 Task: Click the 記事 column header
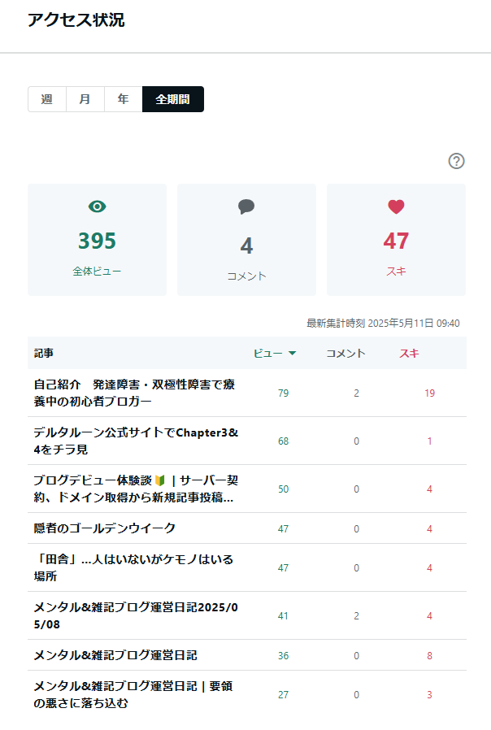(43, 354)
